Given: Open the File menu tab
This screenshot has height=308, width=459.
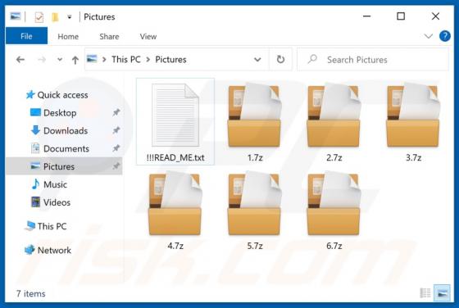Looking at the screenshot, I should coord(26,36).
